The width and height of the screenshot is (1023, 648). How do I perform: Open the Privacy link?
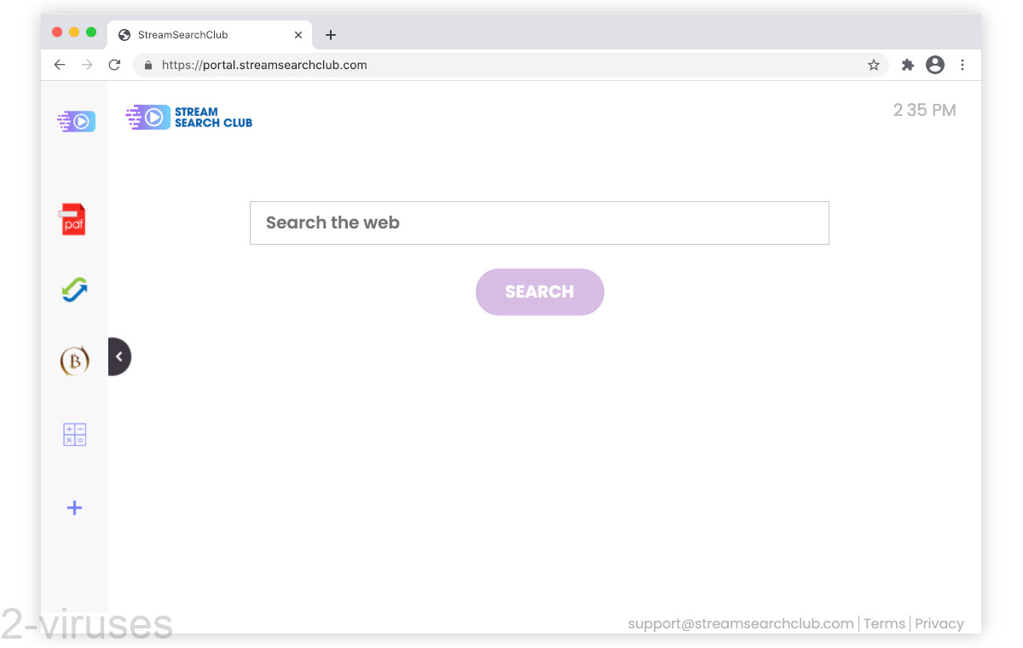[x=939, y=623]
